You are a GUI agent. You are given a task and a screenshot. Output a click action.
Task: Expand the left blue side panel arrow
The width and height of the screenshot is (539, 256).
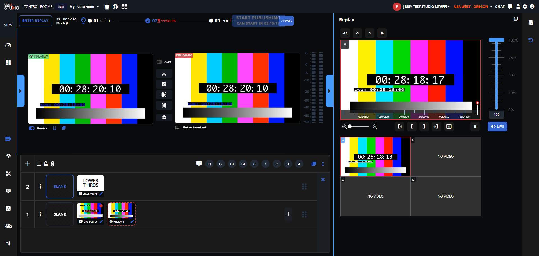20,91
